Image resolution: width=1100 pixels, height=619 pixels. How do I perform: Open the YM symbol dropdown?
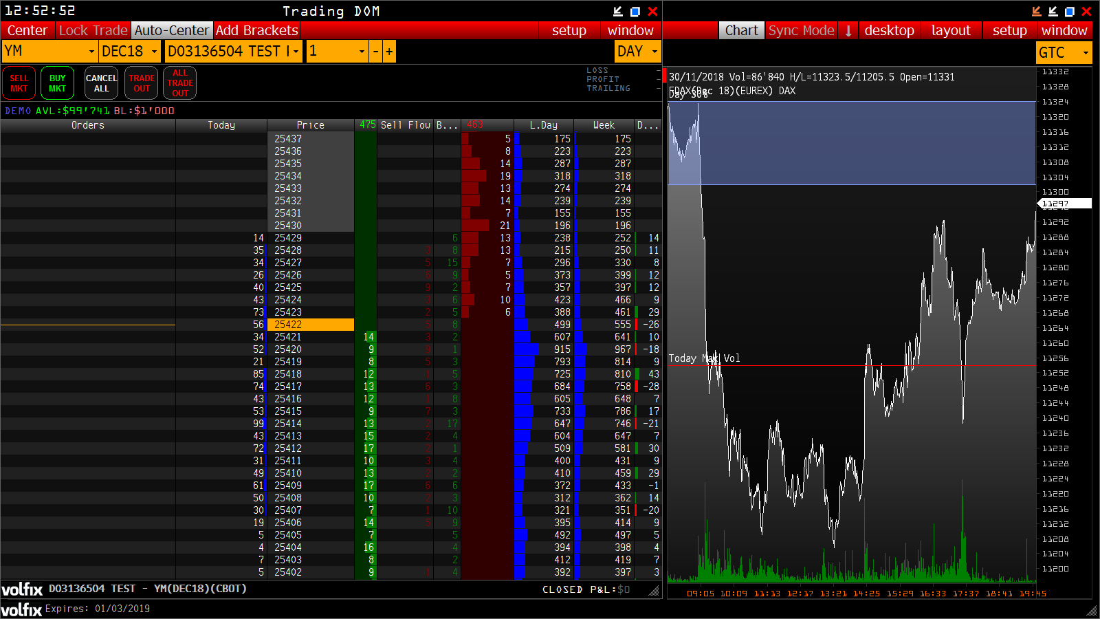click(x=90, y=51)
